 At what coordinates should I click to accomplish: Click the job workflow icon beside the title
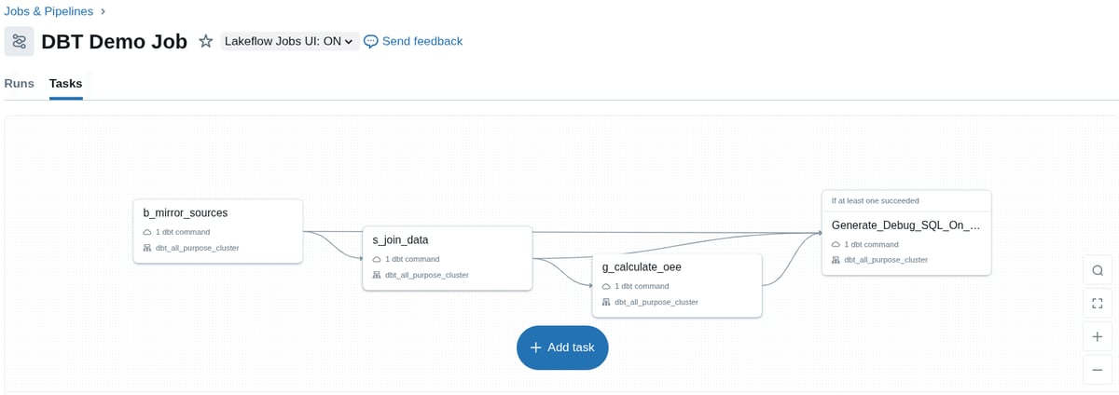tap(20, 42)
